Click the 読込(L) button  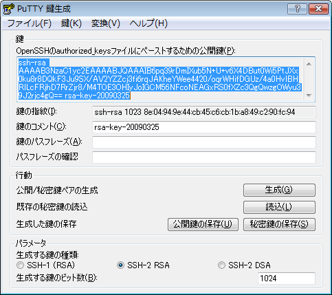pyautogui.click(x=279, y=207)
